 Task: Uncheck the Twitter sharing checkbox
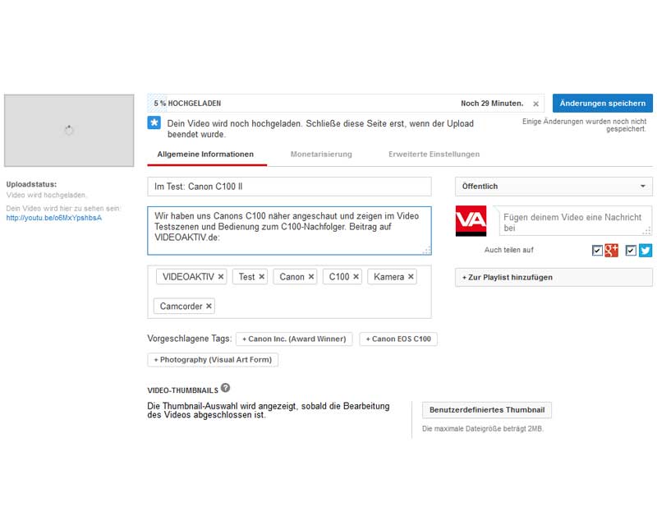(631, 251)
